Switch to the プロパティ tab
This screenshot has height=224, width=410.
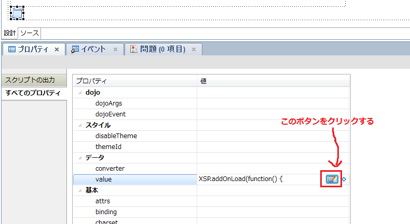click(33, 49)
